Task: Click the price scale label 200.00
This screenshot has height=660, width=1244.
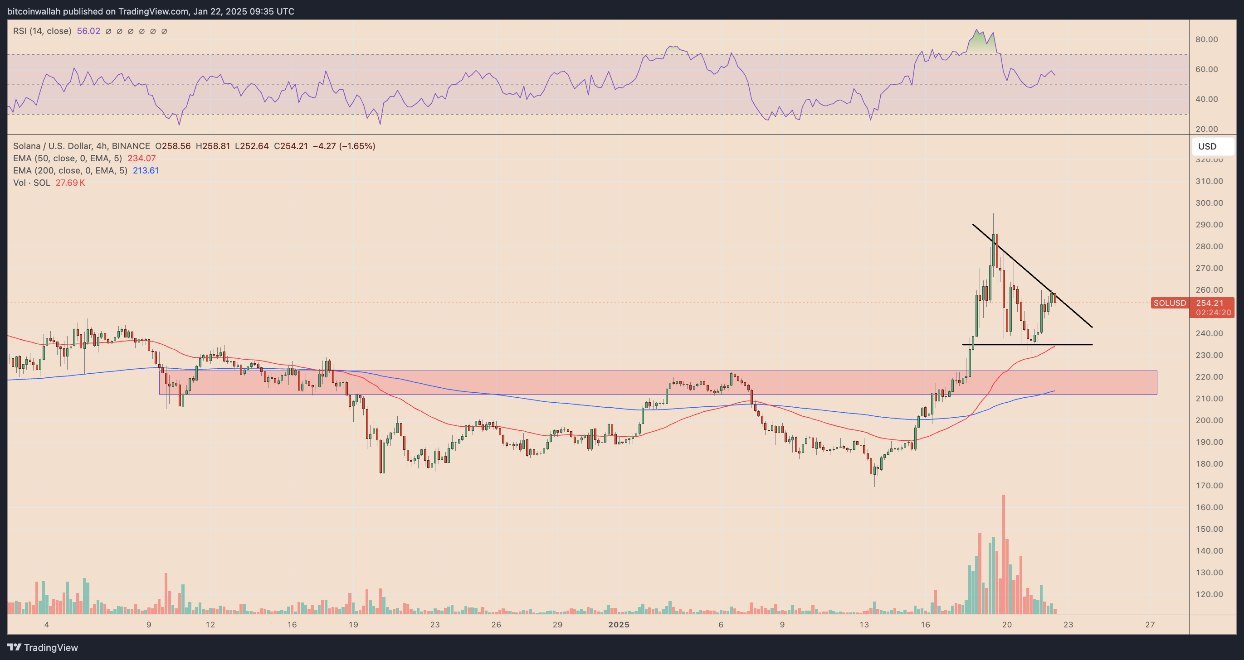Action: [1209, 420]
